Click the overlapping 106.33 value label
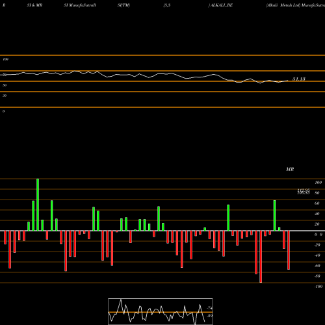Screen dimensions: 325x325 point(304,193)
